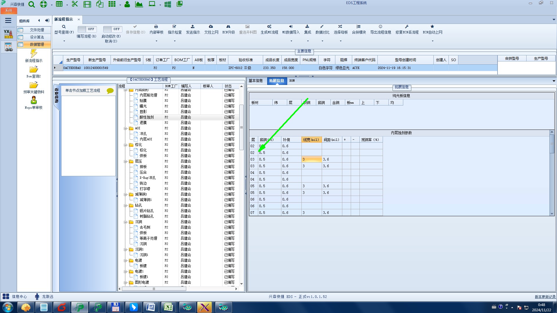Image resolution: width=557 pixels, height=313 pixels.
Task: Click the 型号查询 search icon
Action: click(x=64, y=27)
